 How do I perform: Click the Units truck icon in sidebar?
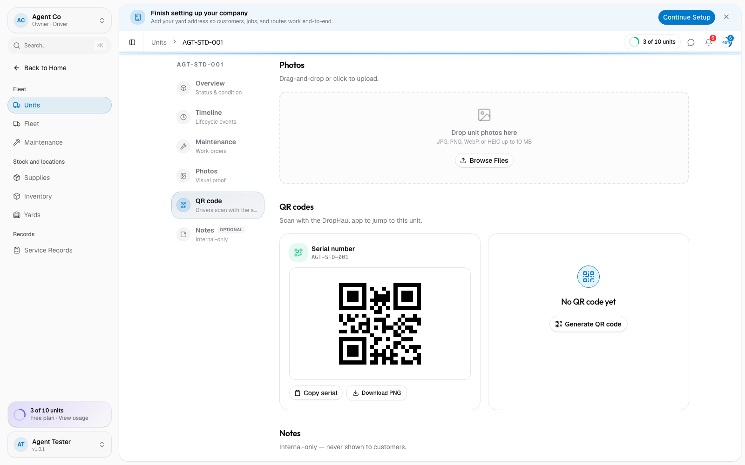17,105
